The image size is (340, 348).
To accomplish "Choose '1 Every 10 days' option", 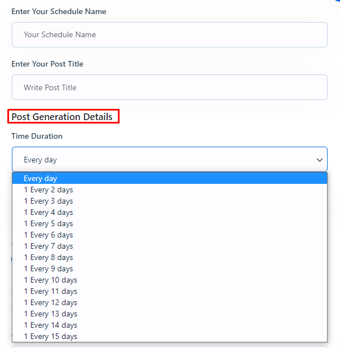I will click(x=170, y=280).
